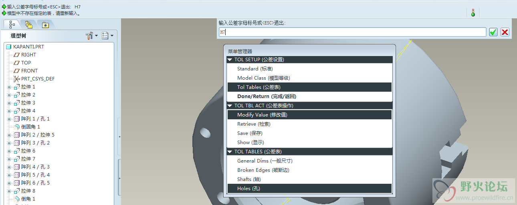The width and height of the screenshot is (517, 205).
Task: Choose Save (保存) tolerance table
Action: [x=309, y=133]
